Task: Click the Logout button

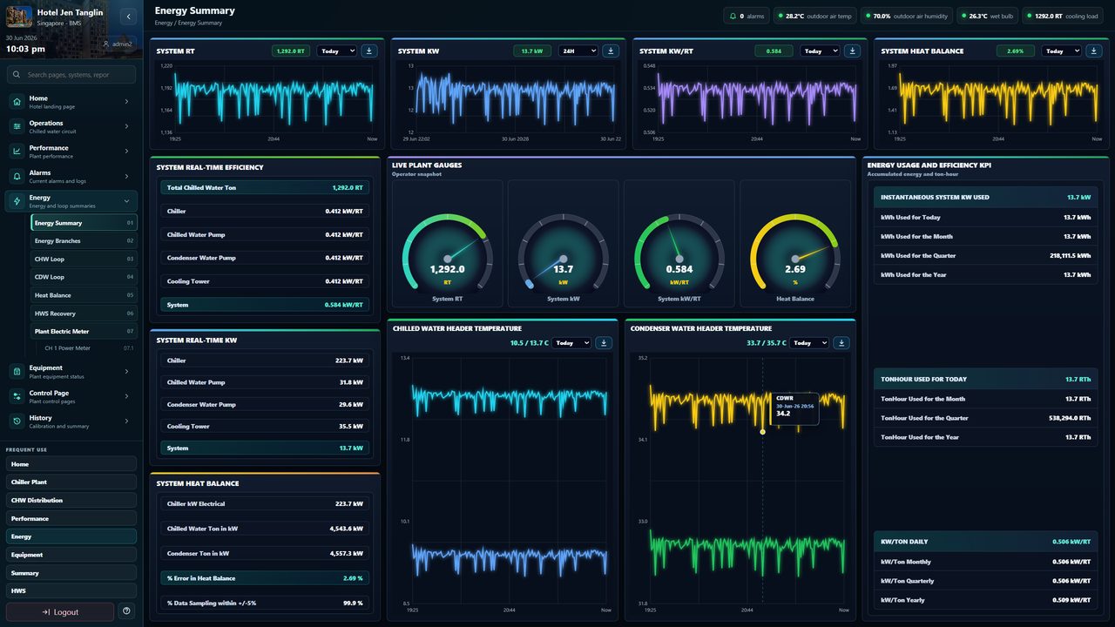Action: pyautogui.click(x=60, y=612)
